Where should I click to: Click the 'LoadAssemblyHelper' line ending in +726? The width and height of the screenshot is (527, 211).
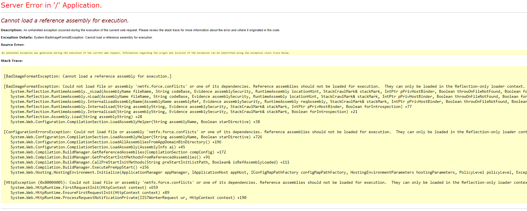click(x=136, y=137)
